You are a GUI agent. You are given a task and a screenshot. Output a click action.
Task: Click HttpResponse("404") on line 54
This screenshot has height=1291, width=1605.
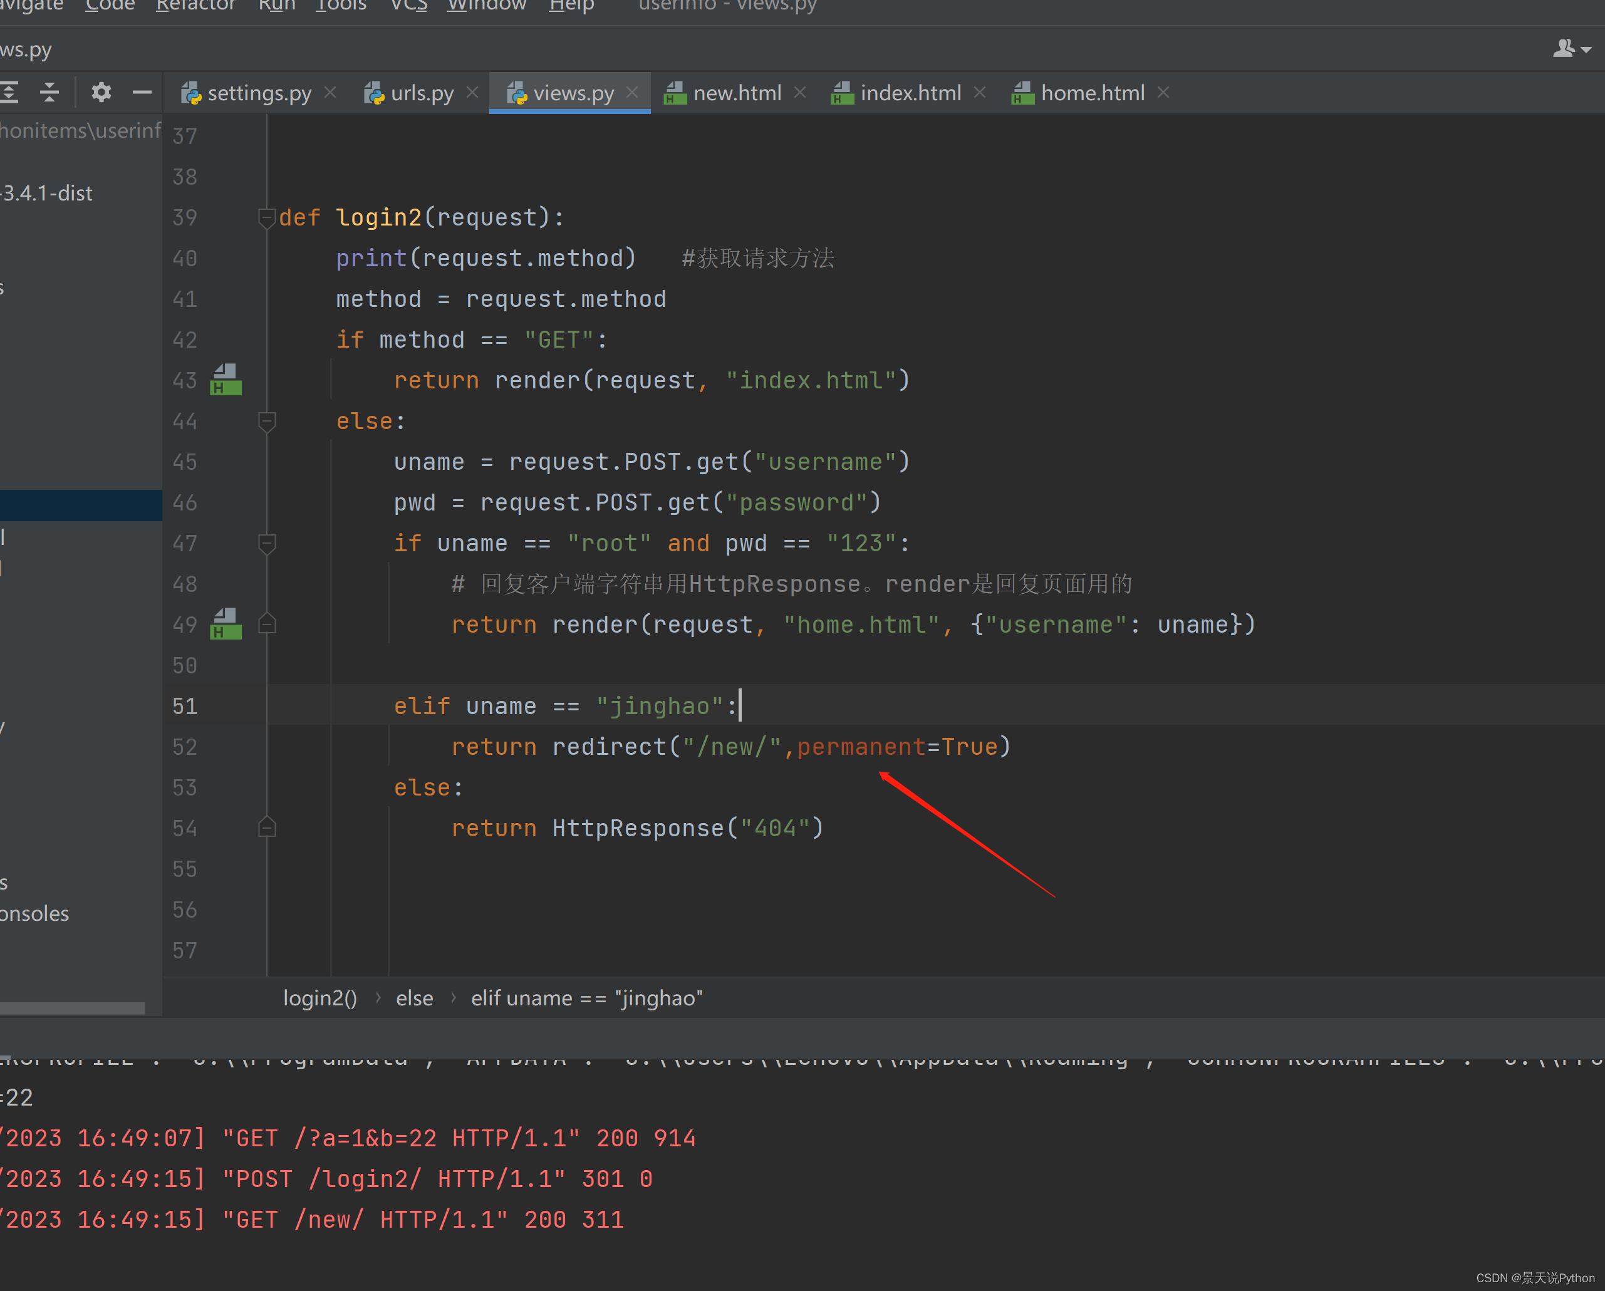click(687, 828)
